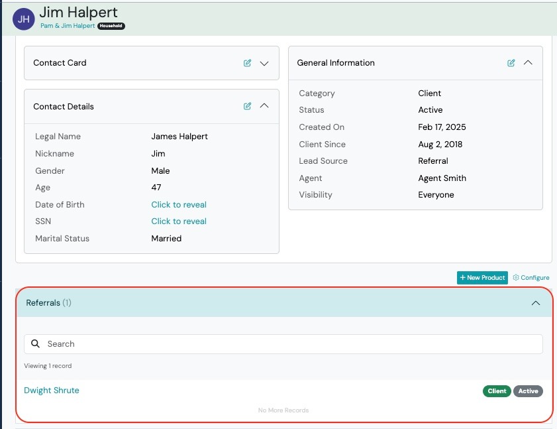The width and height of the screenshot is (557, 429).
Task: Open Dwight Shrute's referral record
Action: point(52,391)
